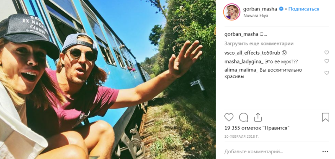Share the post using the upload arrow icon
This screenshot has height=159, width=335.
point(258,117)
